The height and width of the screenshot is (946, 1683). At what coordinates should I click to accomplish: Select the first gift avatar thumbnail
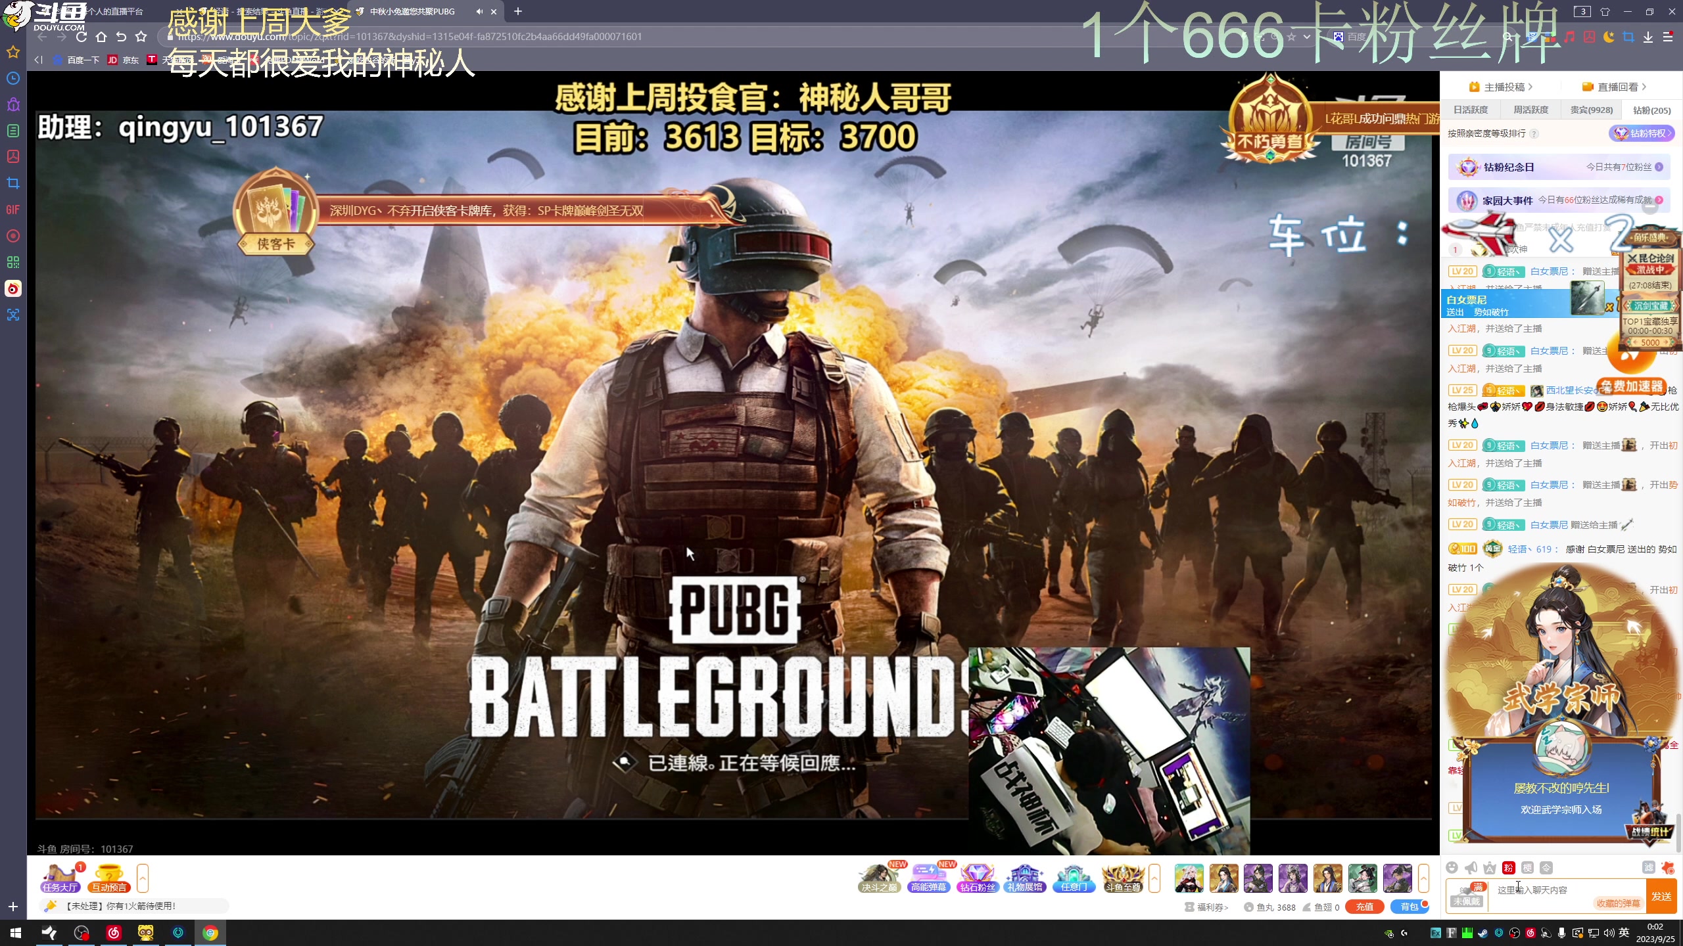coord(1189,878)
